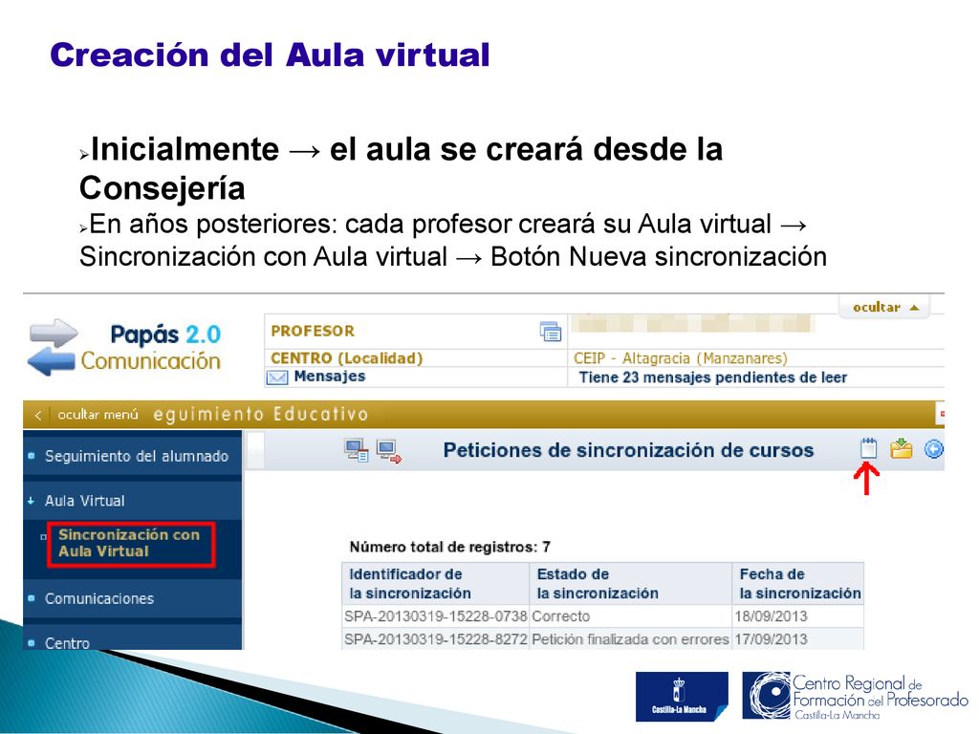Click 'Peticiones de sincronización de cursos' heading
The image size is (979, 734).
628,450
